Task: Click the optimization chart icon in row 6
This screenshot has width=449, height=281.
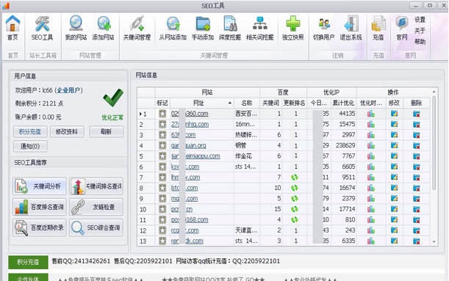Action: (371, 167)
